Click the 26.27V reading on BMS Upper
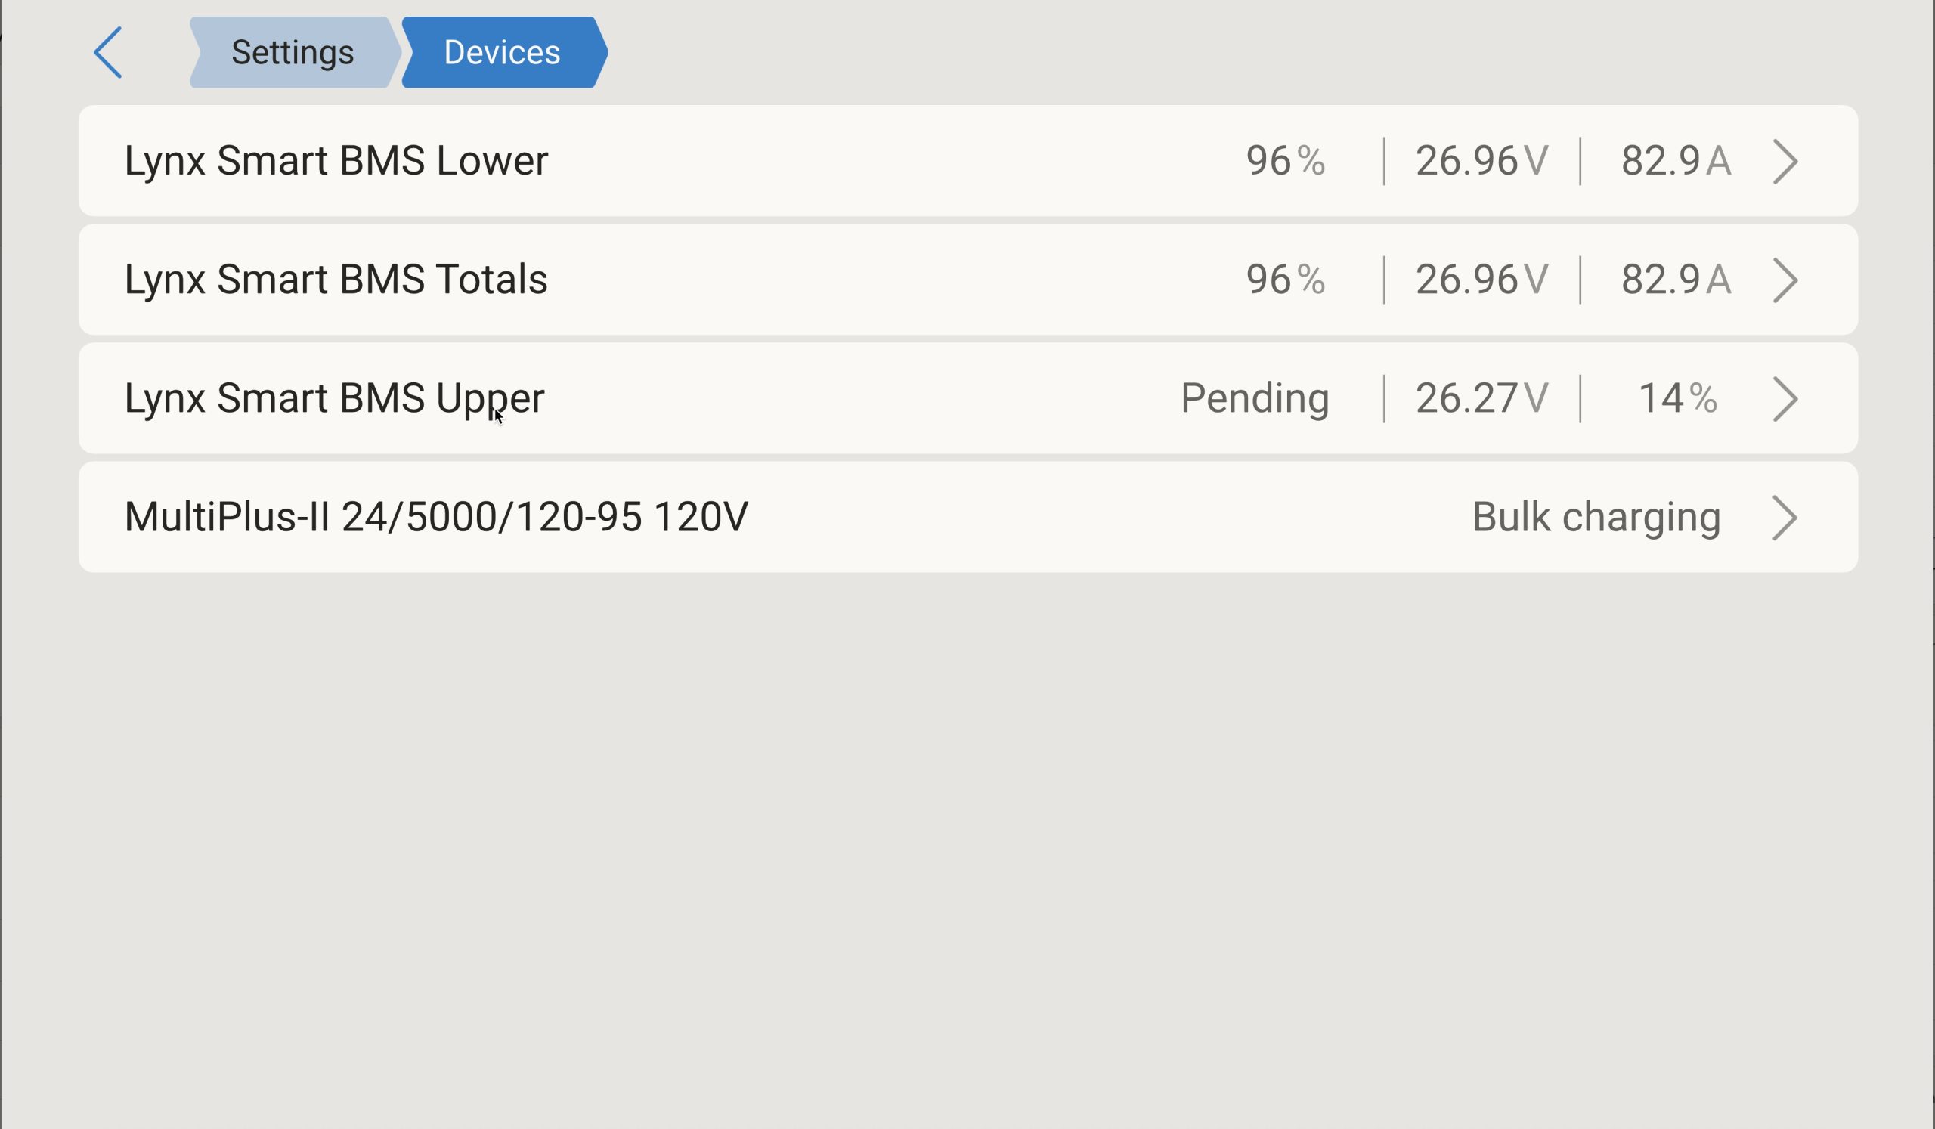1935x1129 pixels. pyautogui.click(x=1482, y=398)
